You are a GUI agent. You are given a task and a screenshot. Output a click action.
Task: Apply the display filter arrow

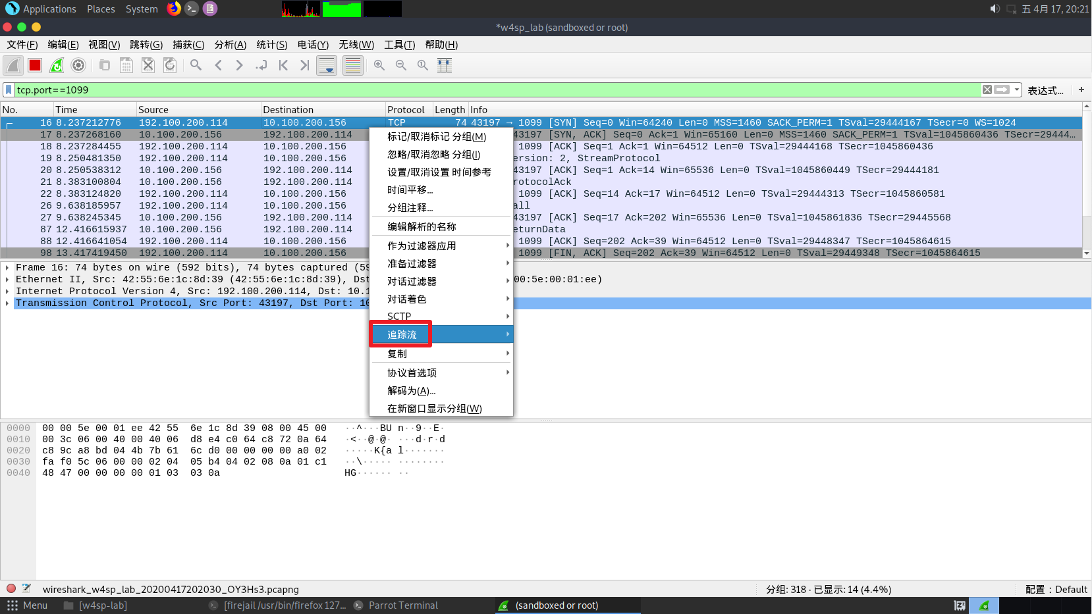[x=1002, y=90]
